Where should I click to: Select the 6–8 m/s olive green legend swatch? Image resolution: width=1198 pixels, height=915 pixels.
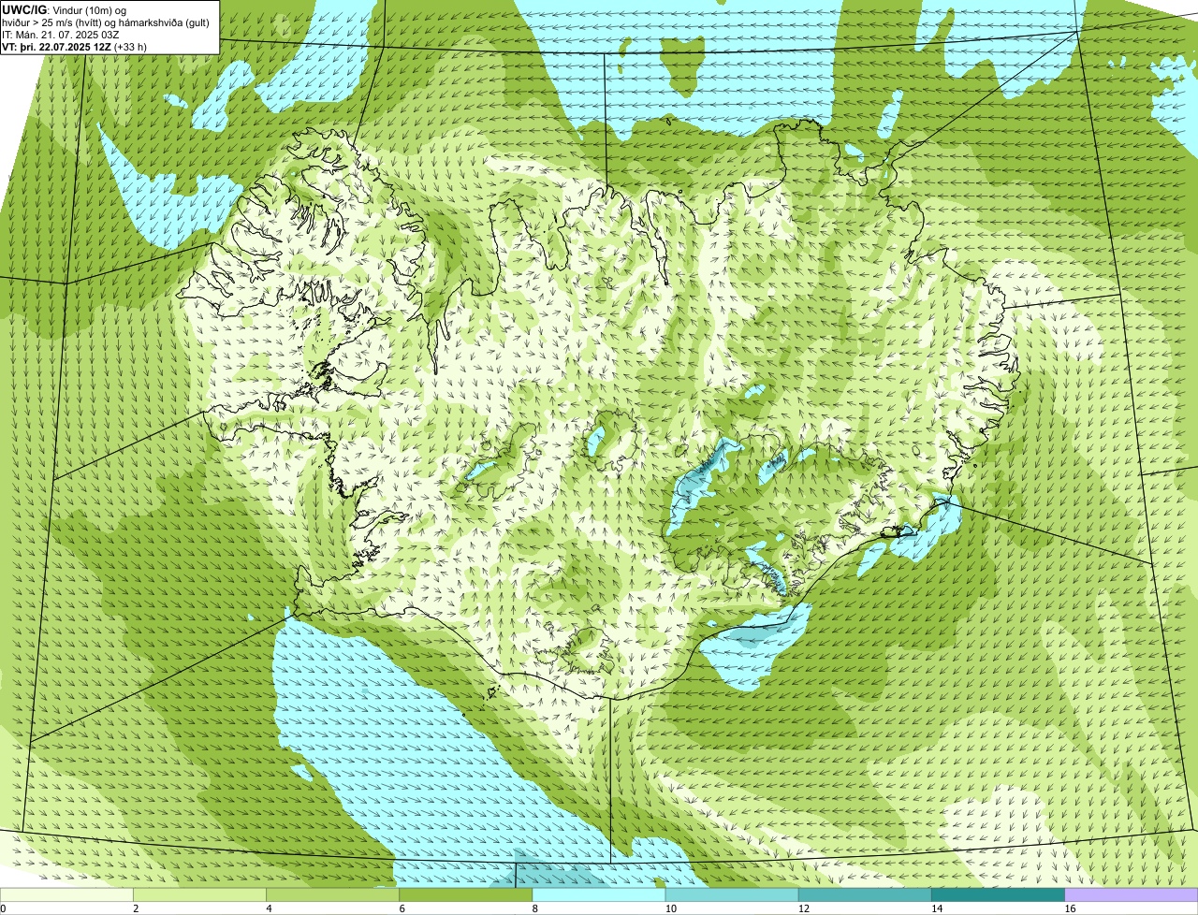point(466,895)
